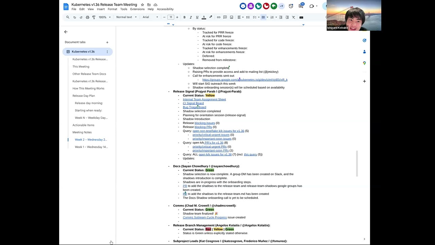Get add-ons plus icon in side panel
This screenshot has height=245, width=435.
pos(364,81)
